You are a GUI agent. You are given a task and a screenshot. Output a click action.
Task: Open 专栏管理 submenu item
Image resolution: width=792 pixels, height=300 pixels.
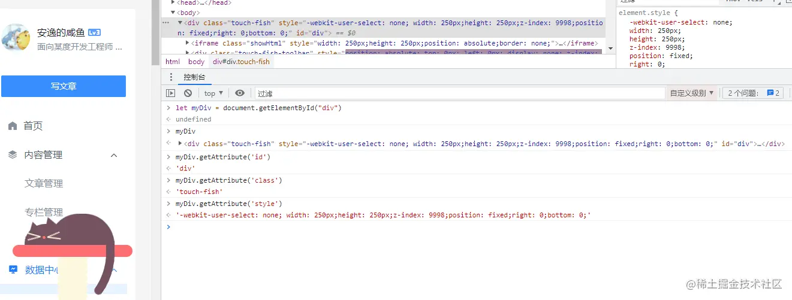[x=44, y=212]
